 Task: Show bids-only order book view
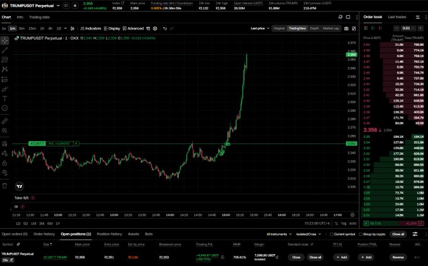pos(373,28)
